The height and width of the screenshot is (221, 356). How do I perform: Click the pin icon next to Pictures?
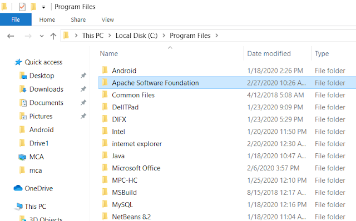coord(83,116)
